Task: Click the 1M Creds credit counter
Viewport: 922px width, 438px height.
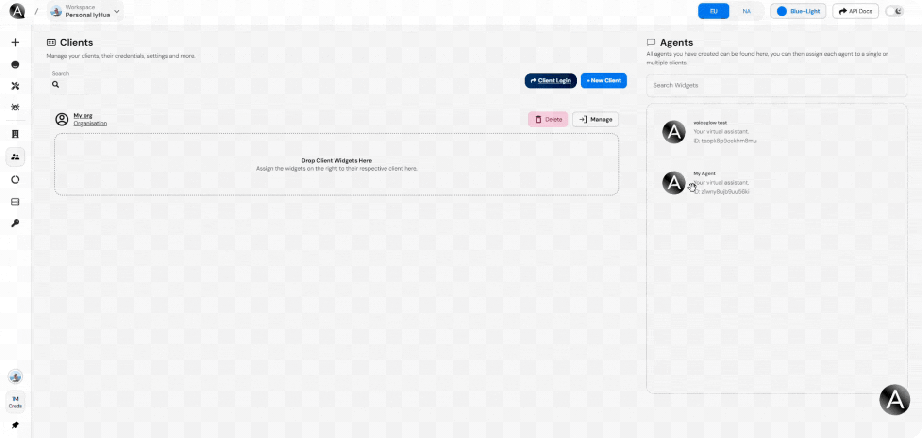Action: [15, 401]
